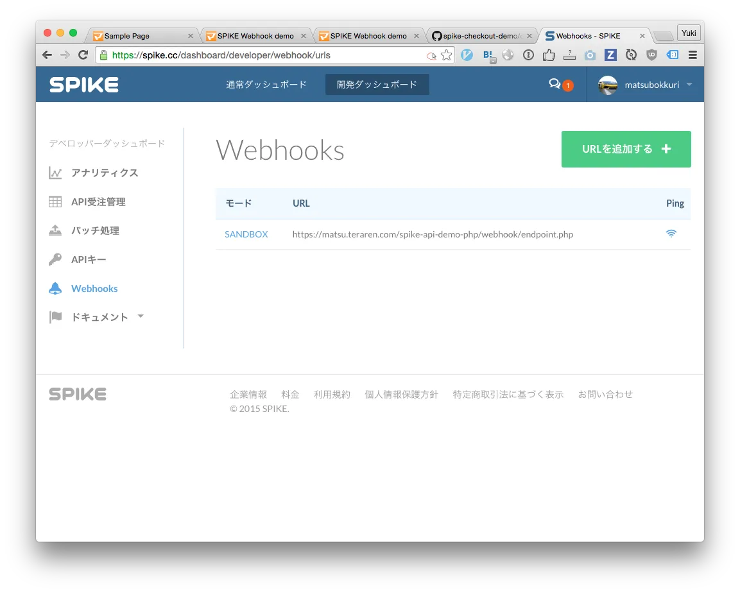740x593 pixels.
Task: Open notifications via the chat bubble icon
Action: 556,83
